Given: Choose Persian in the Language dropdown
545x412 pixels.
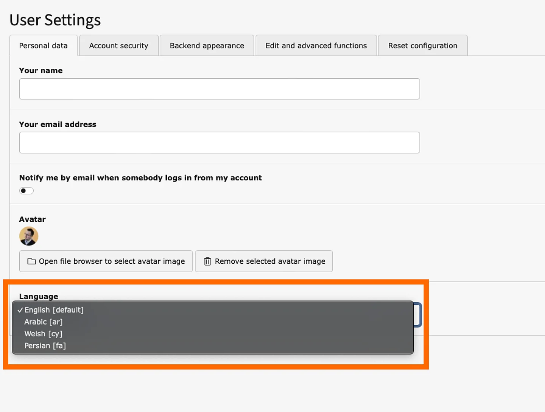Looking at the screenshot, I should [x=45, y=345].
